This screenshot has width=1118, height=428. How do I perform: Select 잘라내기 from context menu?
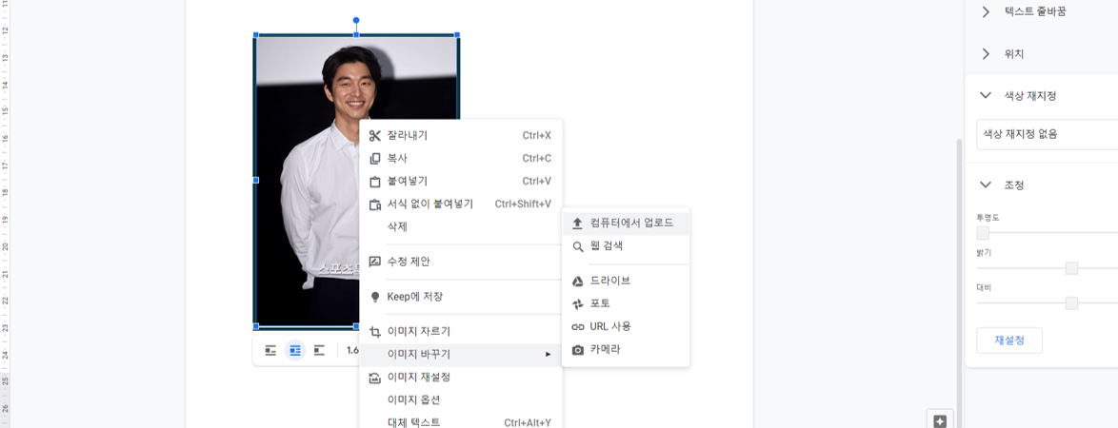[461, 135]
